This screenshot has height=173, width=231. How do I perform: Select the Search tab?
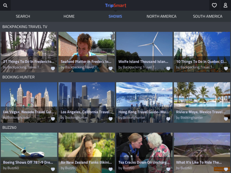[x=23, y=16]
